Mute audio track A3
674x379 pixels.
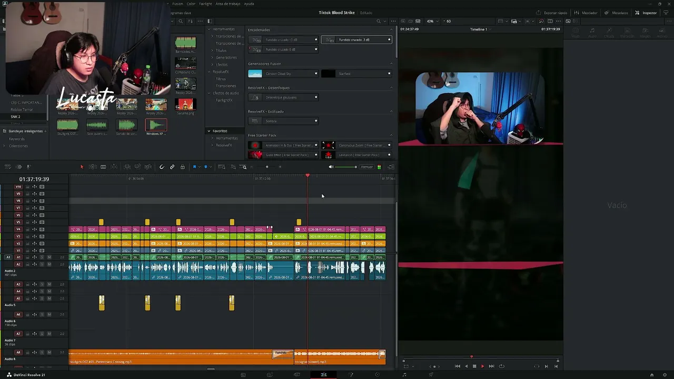pos(49,284)
